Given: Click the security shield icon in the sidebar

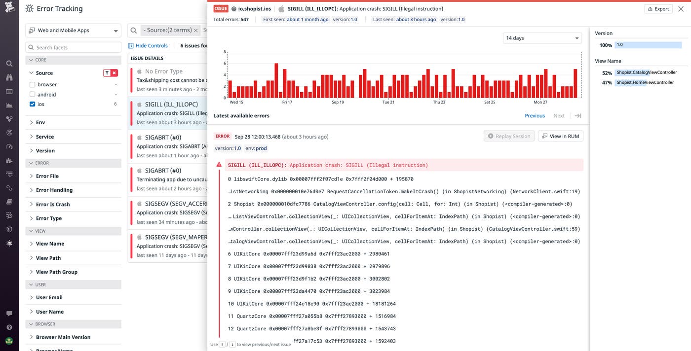Looking at the screenshot, I should (x=8, y=229).
